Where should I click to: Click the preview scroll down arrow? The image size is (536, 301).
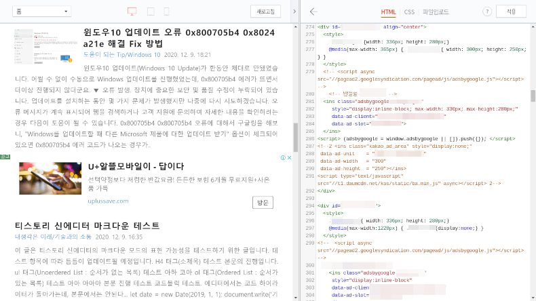[296, 298]
